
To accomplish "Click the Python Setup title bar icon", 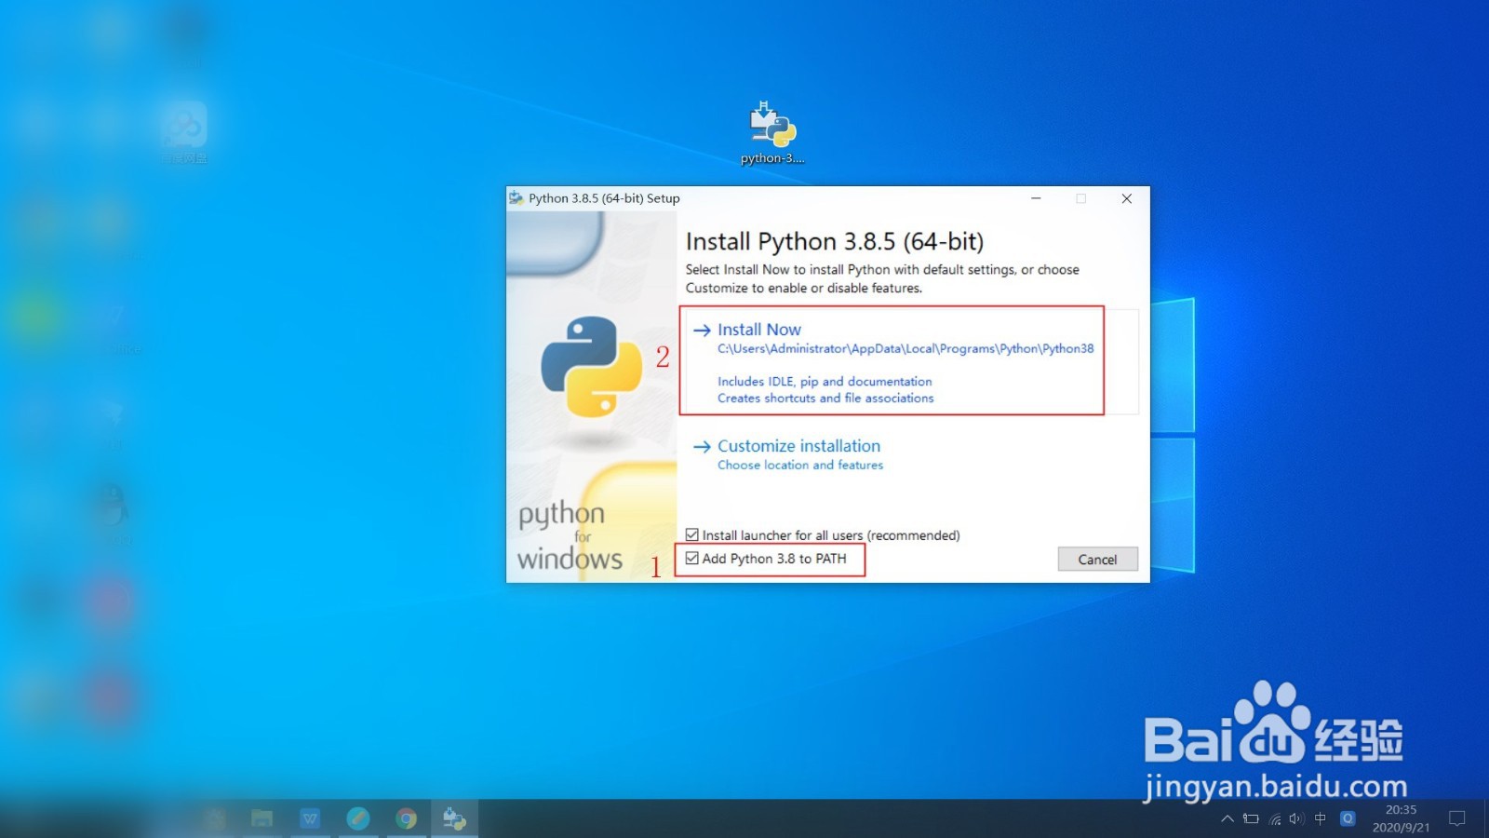I will coord(516,198).
